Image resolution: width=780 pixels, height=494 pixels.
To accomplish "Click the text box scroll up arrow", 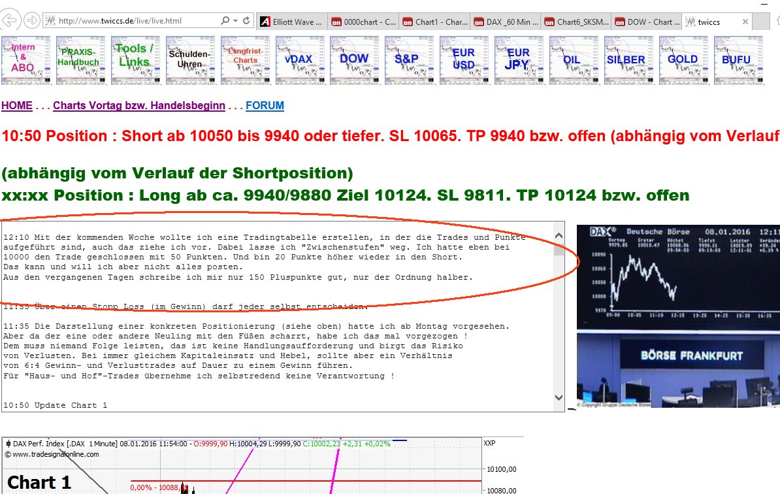I will click(x=559, y=236).
